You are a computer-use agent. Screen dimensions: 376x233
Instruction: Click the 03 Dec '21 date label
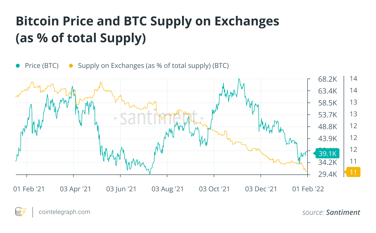[x=261, y=189]
